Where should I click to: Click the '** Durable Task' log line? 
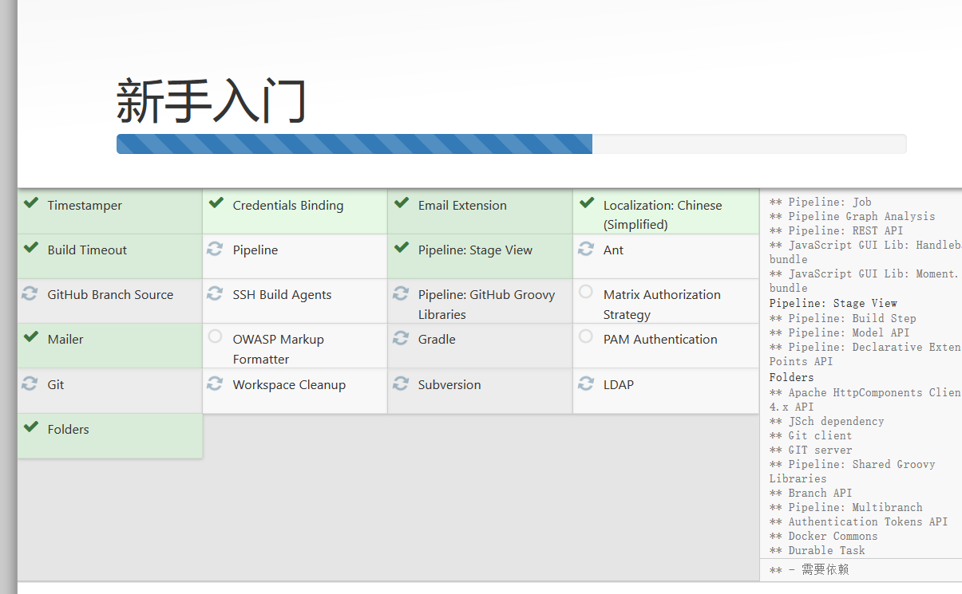(x=818, y=550)
